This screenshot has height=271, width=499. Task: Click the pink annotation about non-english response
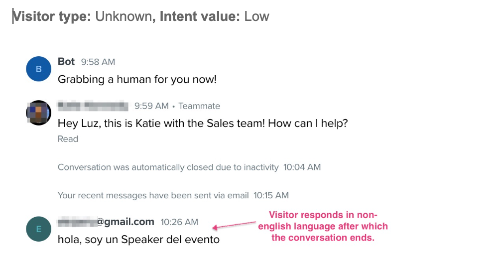tap(323, 226)
